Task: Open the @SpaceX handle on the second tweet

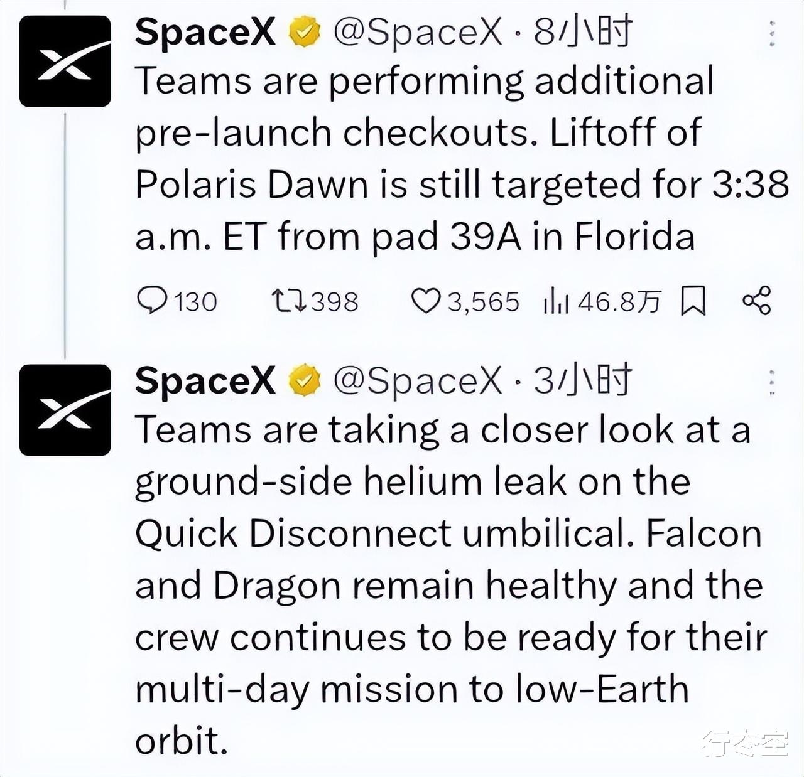Action: (x=418, y=380)
